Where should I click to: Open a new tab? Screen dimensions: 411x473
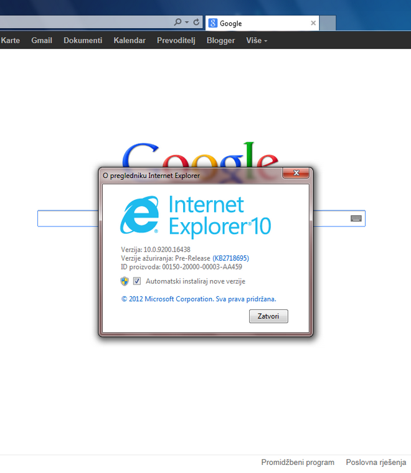328,23
